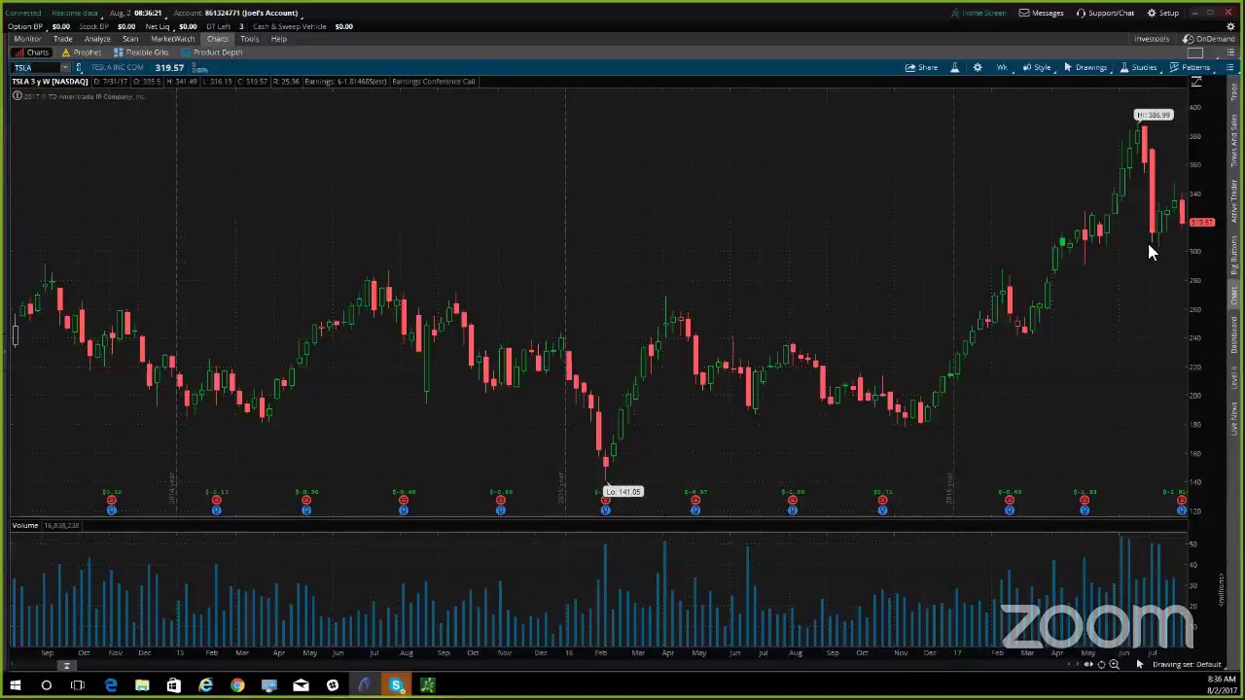
Task: Click the Home Screen link
Action: point(978,13)
